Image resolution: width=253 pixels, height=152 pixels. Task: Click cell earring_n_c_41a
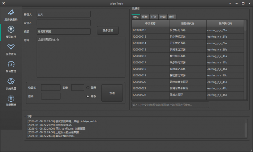pyautogui.click(x=225, y=82)
